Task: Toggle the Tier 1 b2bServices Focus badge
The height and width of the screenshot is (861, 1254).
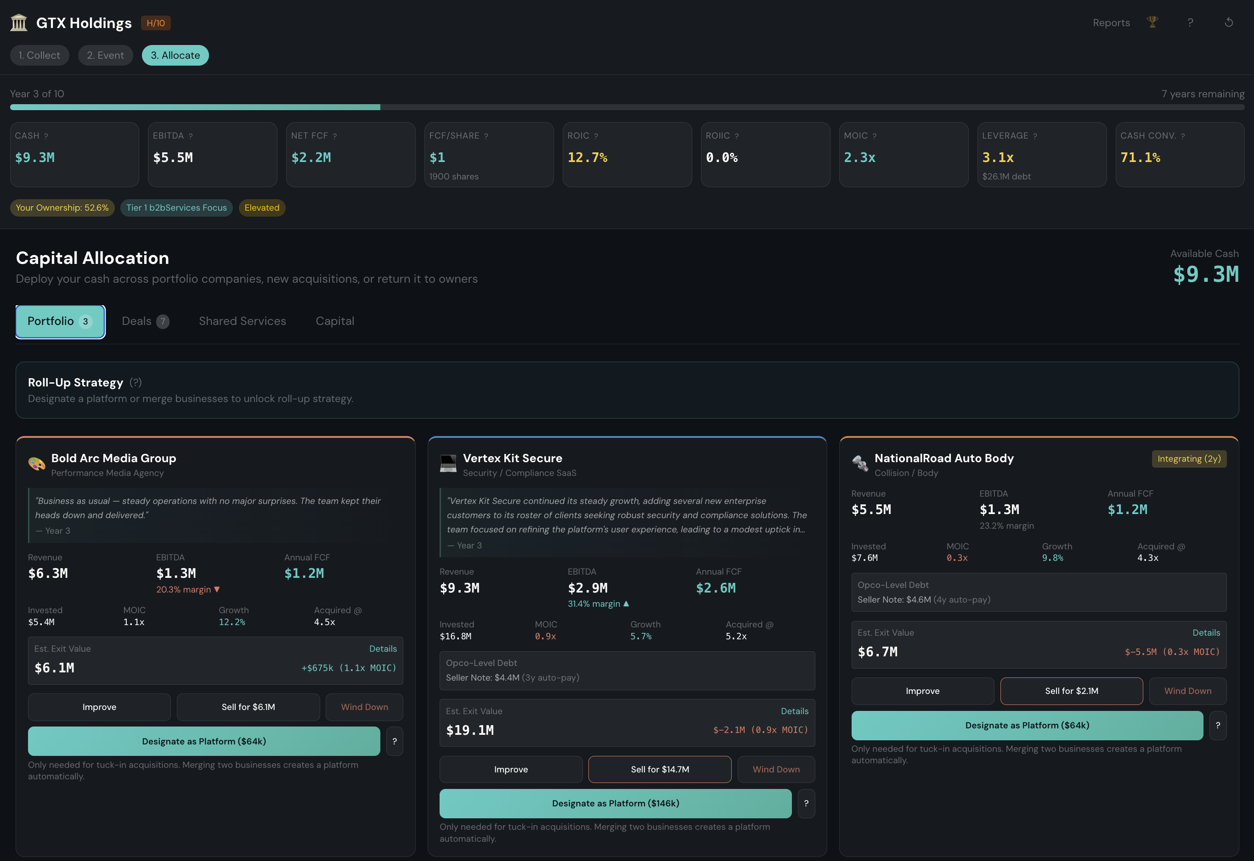Action: coord(176,208)
